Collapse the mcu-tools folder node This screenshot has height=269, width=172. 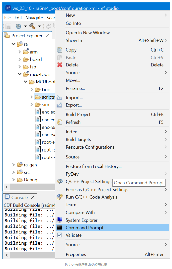[x=20, y=74]
